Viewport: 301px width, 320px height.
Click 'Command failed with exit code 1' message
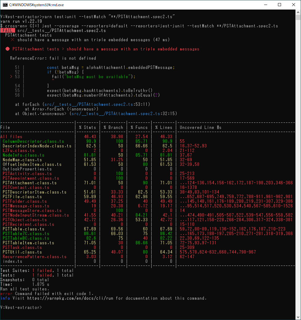[54, 294]
